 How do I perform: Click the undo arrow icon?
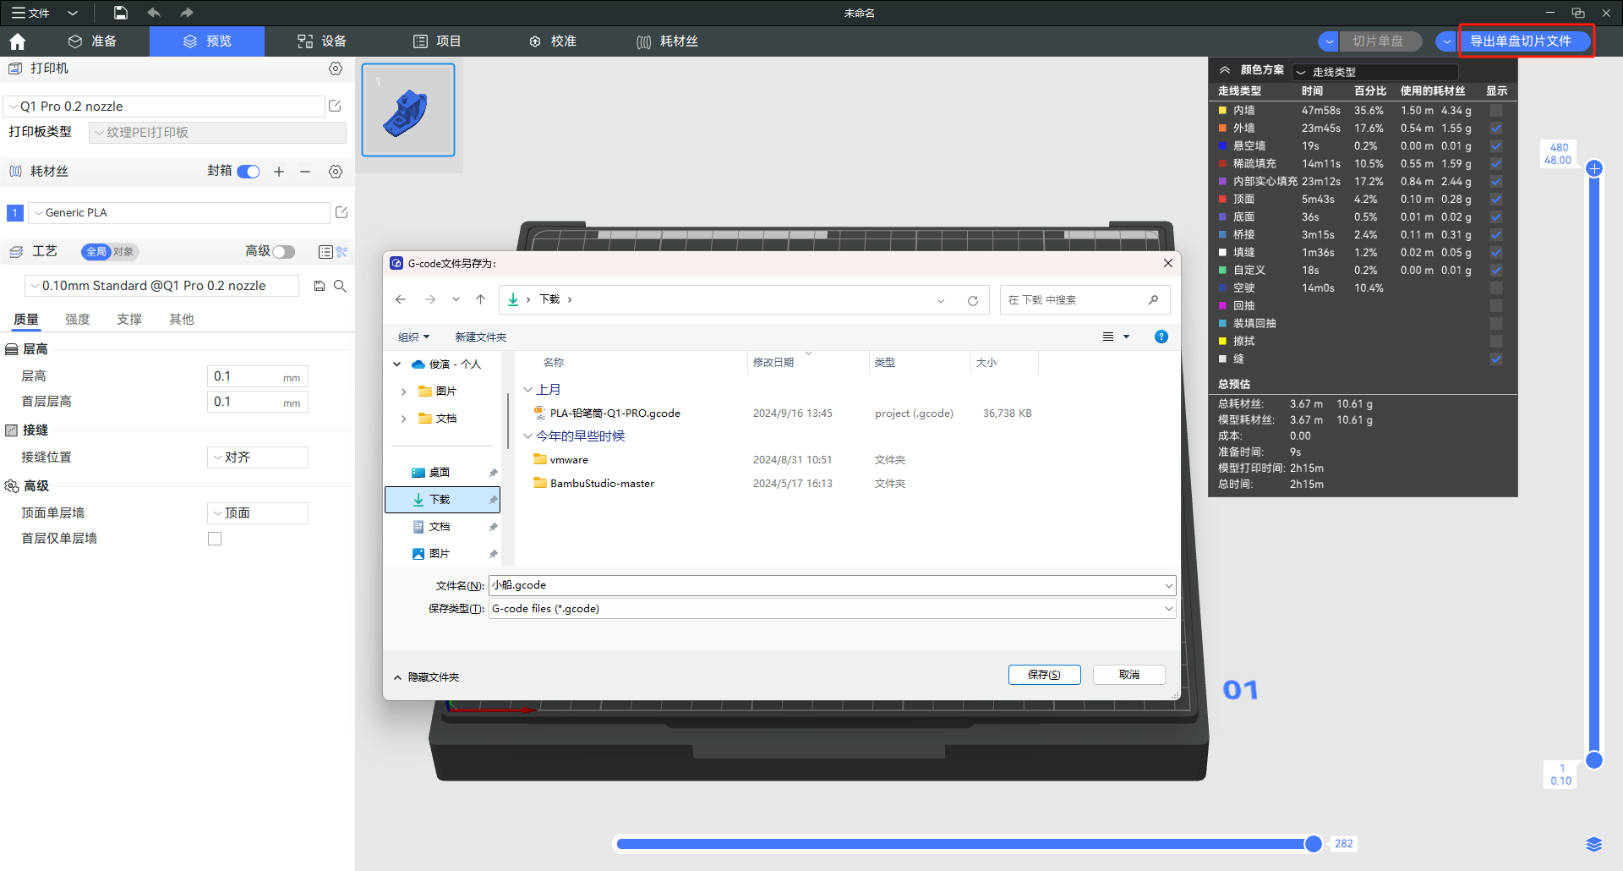[153, 13]
